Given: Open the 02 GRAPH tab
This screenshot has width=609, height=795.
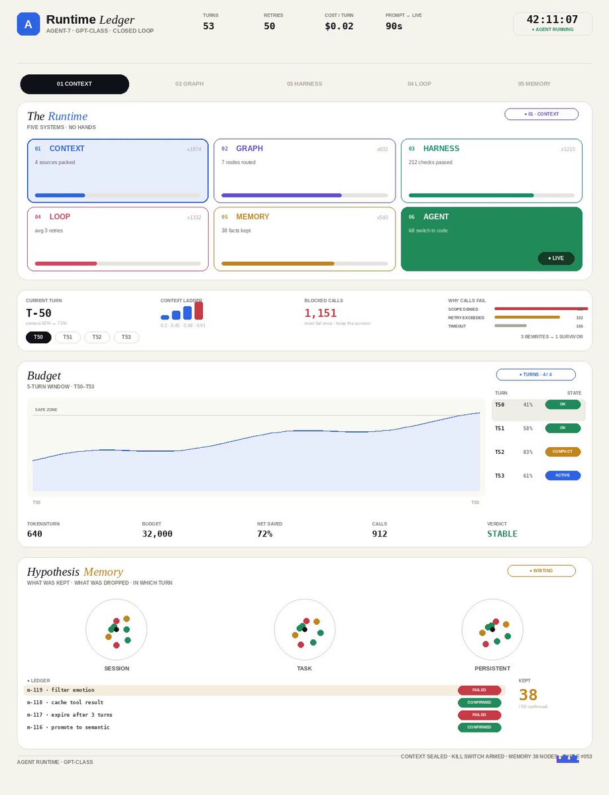Looking at the screenshot, I should pyautogui.click(x=190, y=84).
